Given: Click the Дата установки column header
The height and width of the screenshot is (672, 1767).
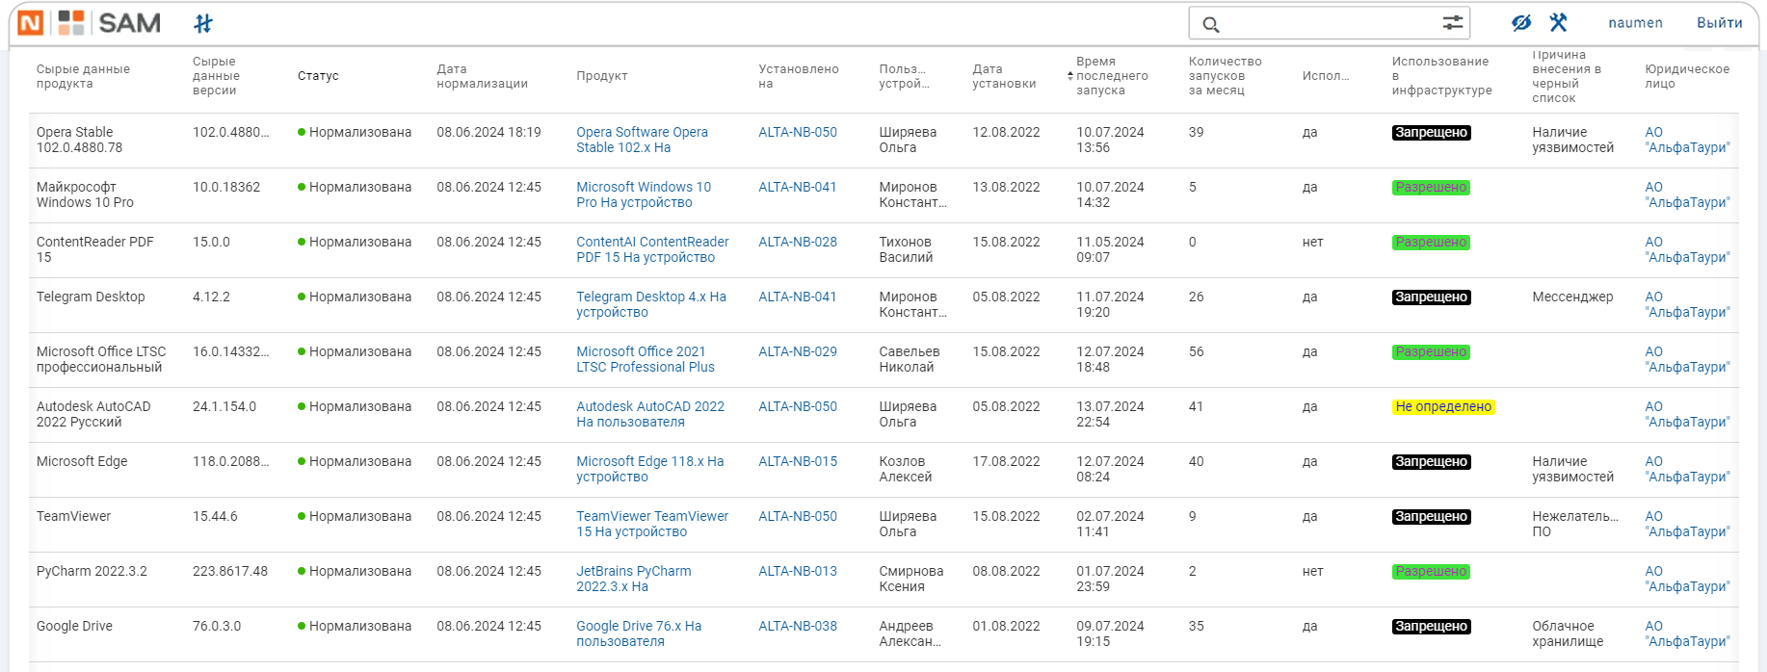Looking at the screenshot, I should [x=1004, y=76].
